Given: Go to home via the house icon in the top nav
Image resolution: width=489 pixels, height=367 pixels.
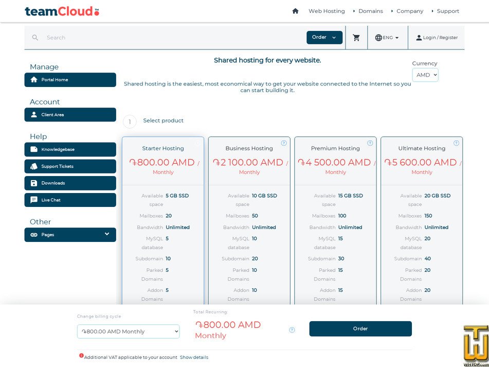Looking at the screenshot, I should 295,11.
